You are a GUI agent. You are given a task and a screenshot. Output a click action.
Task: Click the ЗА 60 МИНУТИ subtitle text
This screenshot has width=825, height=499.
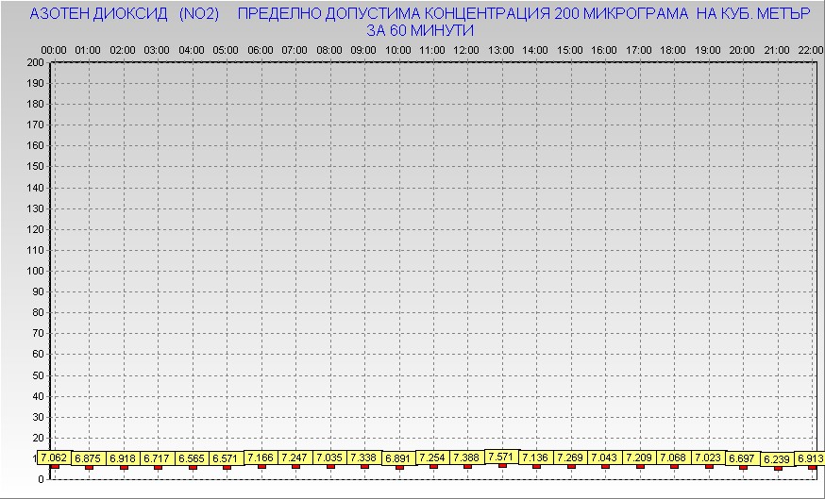420,30
